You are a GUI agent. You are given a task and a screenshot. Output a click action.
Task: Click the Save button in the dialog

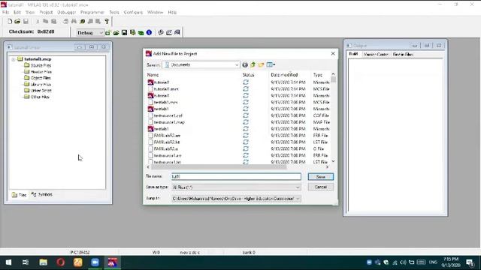[x=321, y=177]
